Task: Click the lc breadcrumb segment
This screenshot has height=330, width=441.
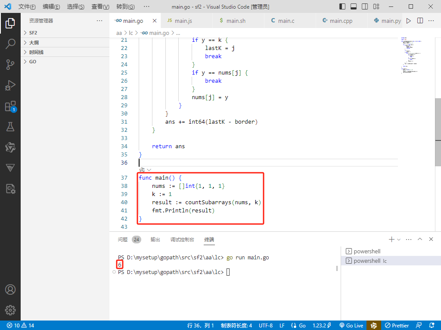Action: pos(131,33)
